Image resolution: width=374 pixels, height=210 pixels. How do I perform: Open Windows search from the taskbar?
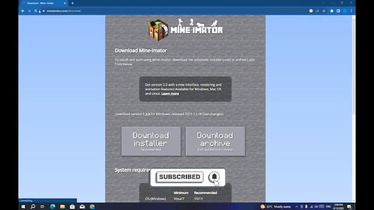click(33, 206)
